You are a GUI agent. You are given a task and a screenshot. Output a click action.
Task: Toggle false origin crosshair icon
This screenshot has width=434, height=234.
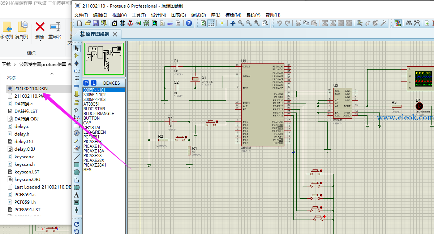222,23
